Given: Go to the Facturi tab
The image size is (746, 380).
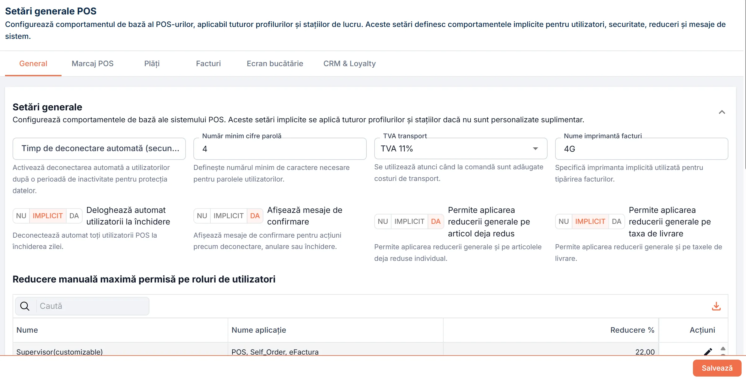Looking at the screenshot, I should (208, 64).
